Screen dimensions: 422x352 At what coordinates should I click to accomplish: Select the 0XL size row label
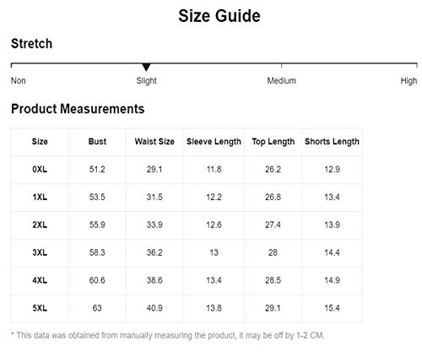40,170
